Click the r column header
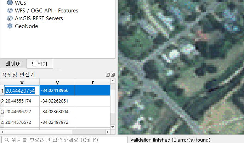244x143 pixels. point(92,82)
